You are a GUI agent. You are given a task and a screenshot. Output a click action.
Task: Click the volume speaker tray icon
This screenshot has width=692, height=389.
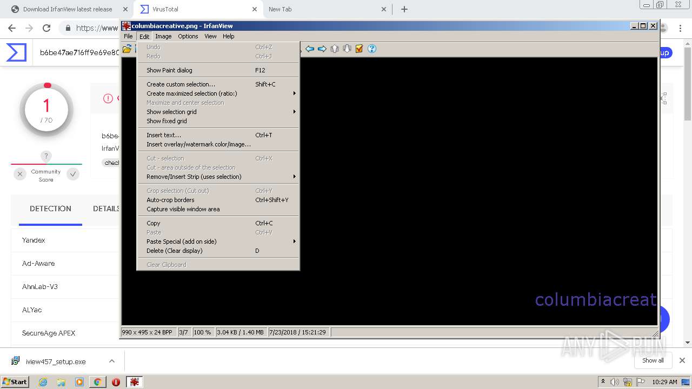615,382
